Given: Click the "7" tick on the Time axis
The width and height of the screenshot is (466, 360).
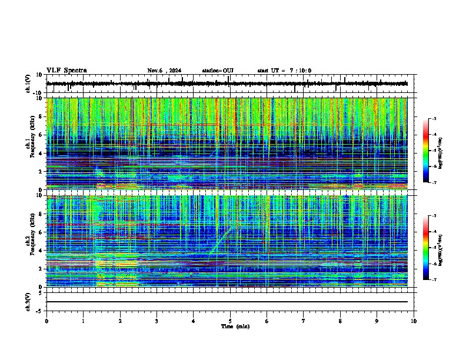Looking at the screenshot, I should click(304, 321).
